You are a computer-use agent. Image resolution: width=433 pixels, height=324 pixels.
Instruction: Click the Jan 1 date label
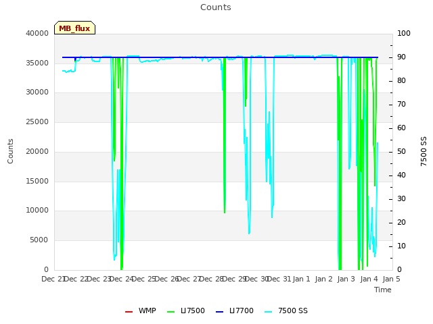[302, 279]
